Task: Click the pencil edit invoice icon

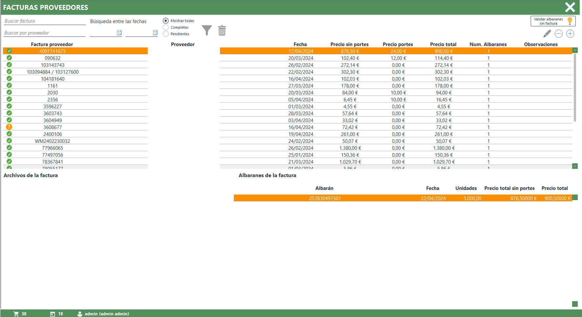Action: [547, 34]
